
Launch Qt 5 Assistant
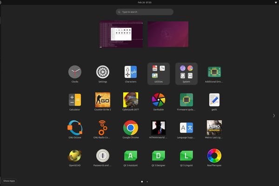[131, 156]
